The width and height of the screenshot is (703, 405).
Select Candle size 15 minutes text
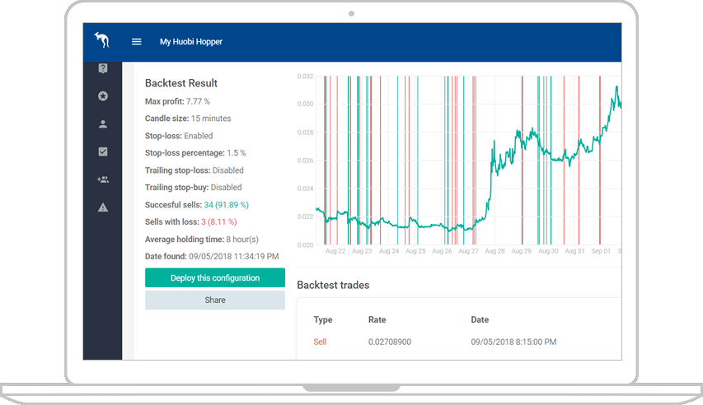[188, 119]
